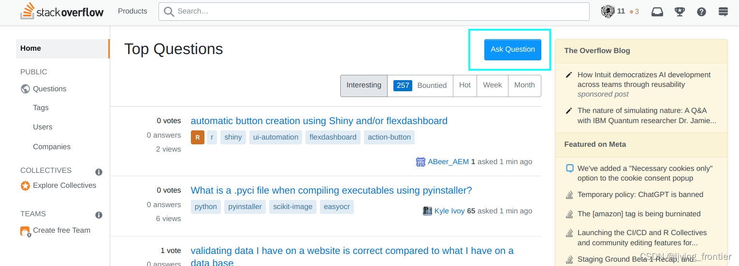Screen dimensions: 739x266
Task: Select the Week filter tab
Action: [493, 85]
